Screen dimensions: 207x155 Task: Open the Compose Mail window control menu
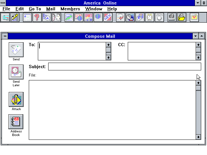click(x=5, y=36)
